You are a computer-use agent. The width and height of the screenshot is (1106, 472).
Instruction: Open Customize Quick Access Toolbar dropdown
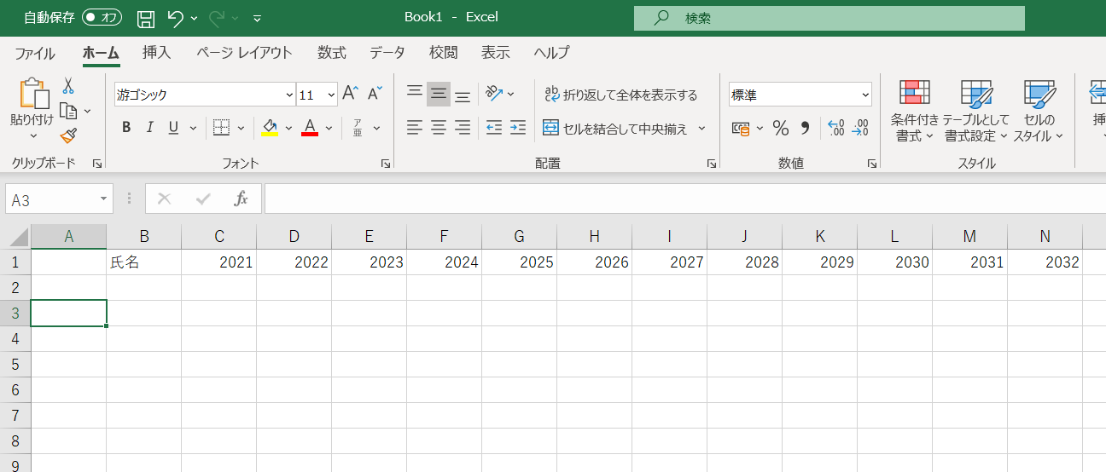pyautogui.click(x=257, y=18)
